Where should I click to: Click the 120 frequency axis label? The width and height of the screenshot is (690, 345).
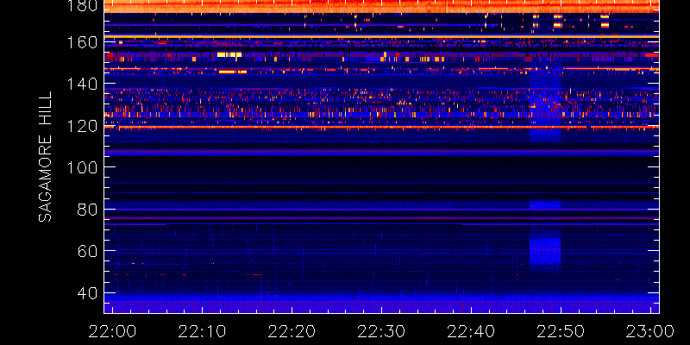(82, 126)
